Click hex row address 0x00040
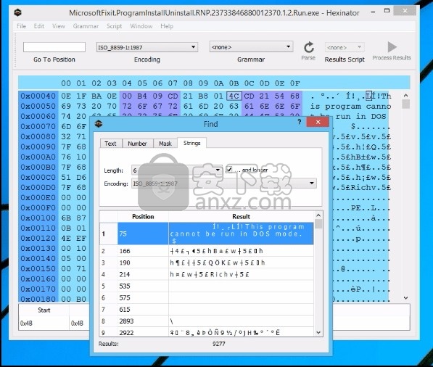 tap(38, 96)
